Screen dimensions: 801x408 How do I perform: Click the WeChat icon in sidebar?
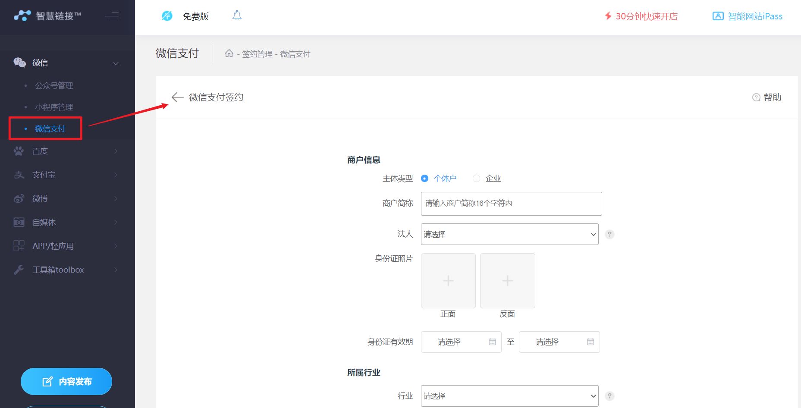click(19, 63)
